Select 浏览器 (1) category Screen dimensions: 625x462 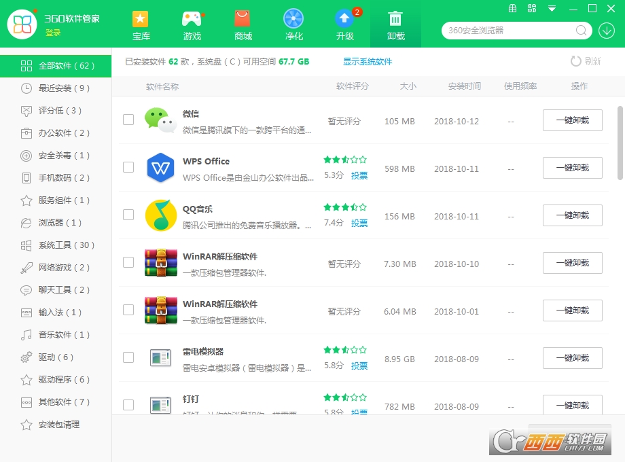pyautogui.click(x=56, y=222)
